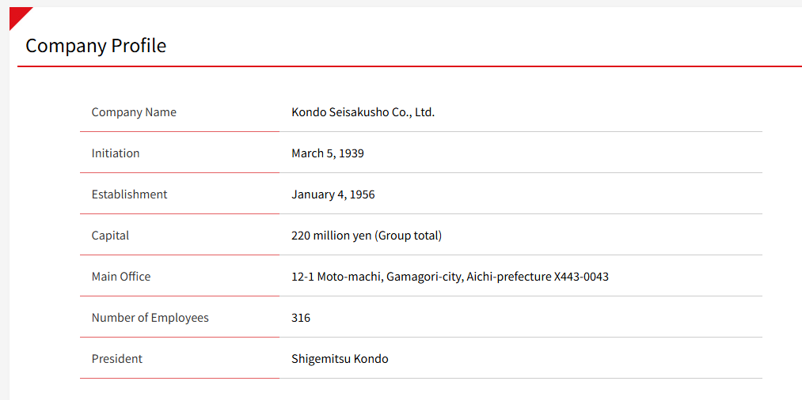Screen dimensions: 802x400
Task: Select the President row label
Action: (x=117, y=359)
